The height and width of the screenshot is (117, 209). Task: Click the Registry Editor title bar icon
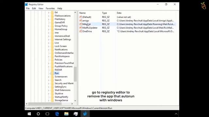coord(26,4)
